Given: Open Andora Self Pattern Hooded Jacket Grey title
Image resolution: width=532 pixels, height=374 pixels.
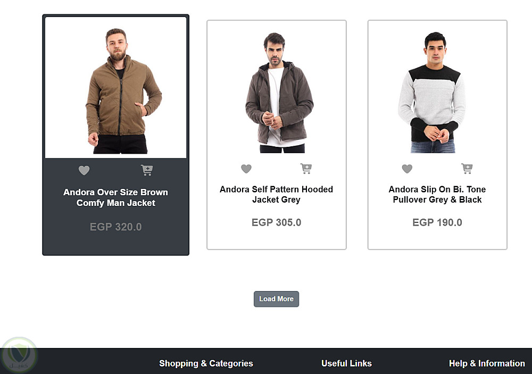Looking at the screenshot, I should [x=276, y=194].
